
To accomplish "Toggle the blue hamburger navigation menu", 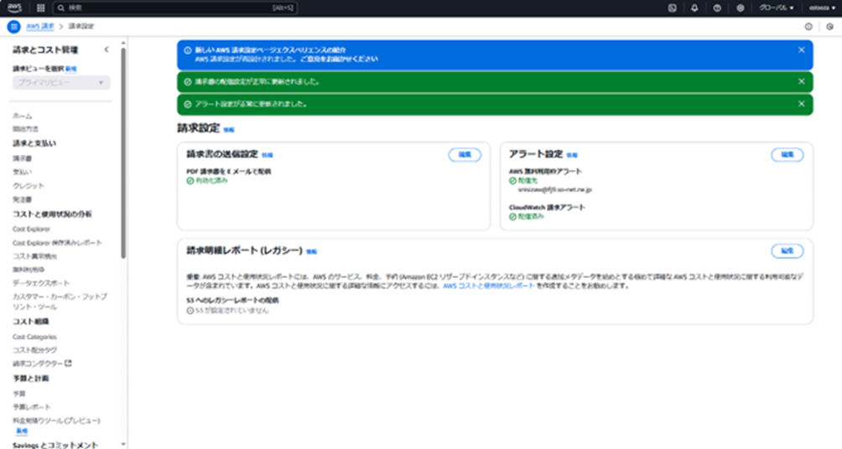I will click(14, 26).
